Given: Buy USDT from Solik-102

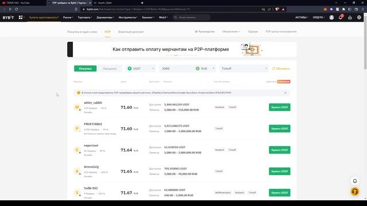Looking at the screenshot, I should tap(279, 193).
